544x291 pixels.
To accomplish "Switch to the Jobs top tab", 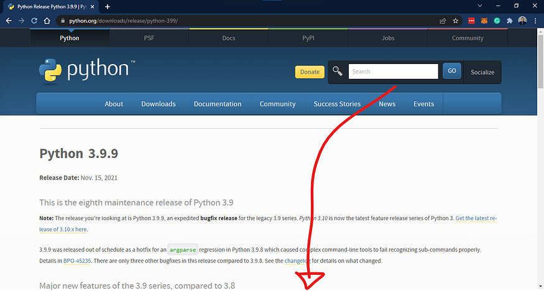I will click(x=388, y=38).
